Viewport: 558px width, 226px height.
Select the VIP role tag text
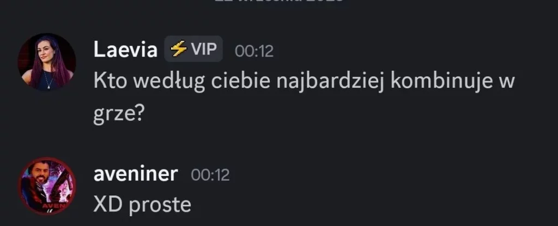(204, 49)
